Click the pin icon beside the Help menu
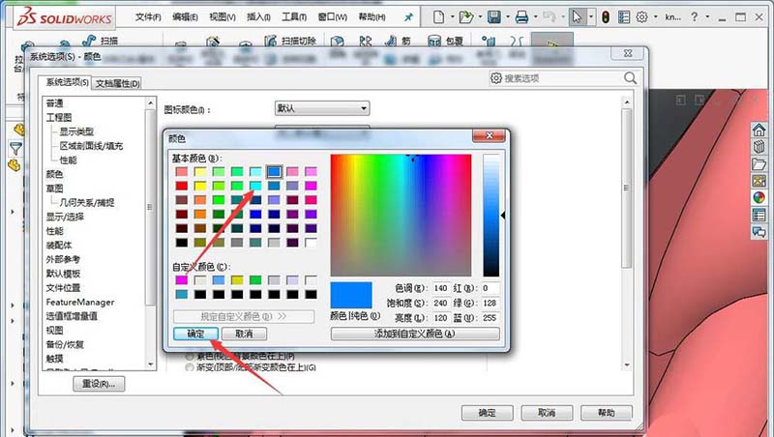This screenshot has width=774, height=437. pos(408,17)
